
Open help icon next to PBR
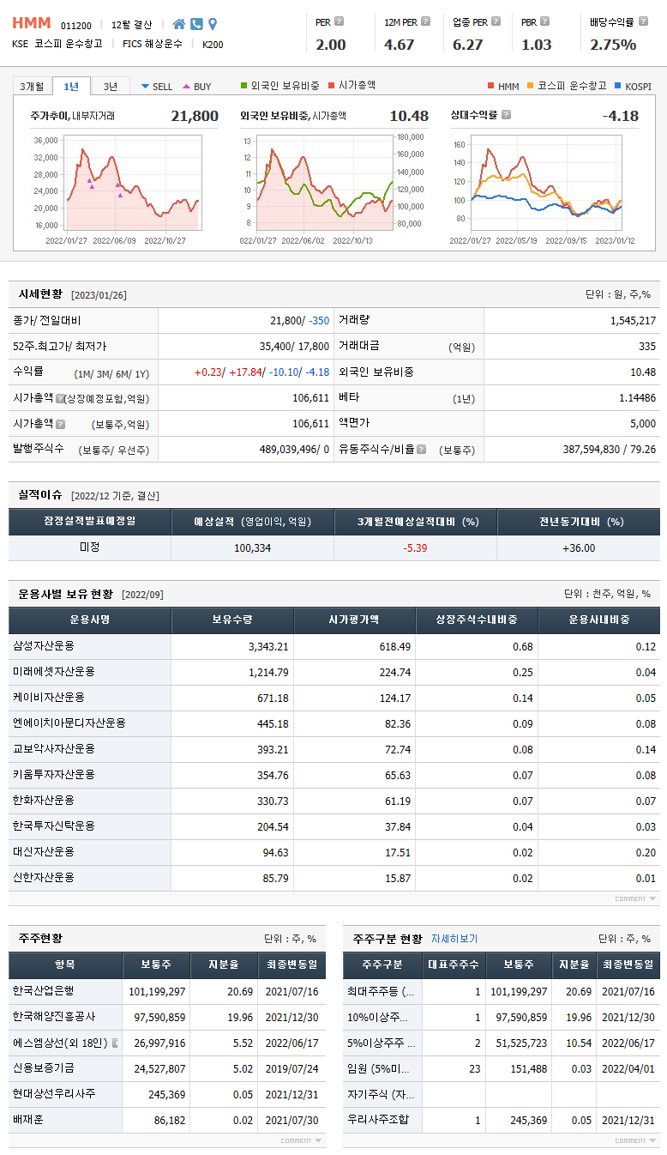pos(545,21)
